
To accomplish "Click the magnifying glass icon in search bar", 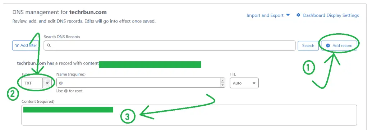I will [49, 45].
